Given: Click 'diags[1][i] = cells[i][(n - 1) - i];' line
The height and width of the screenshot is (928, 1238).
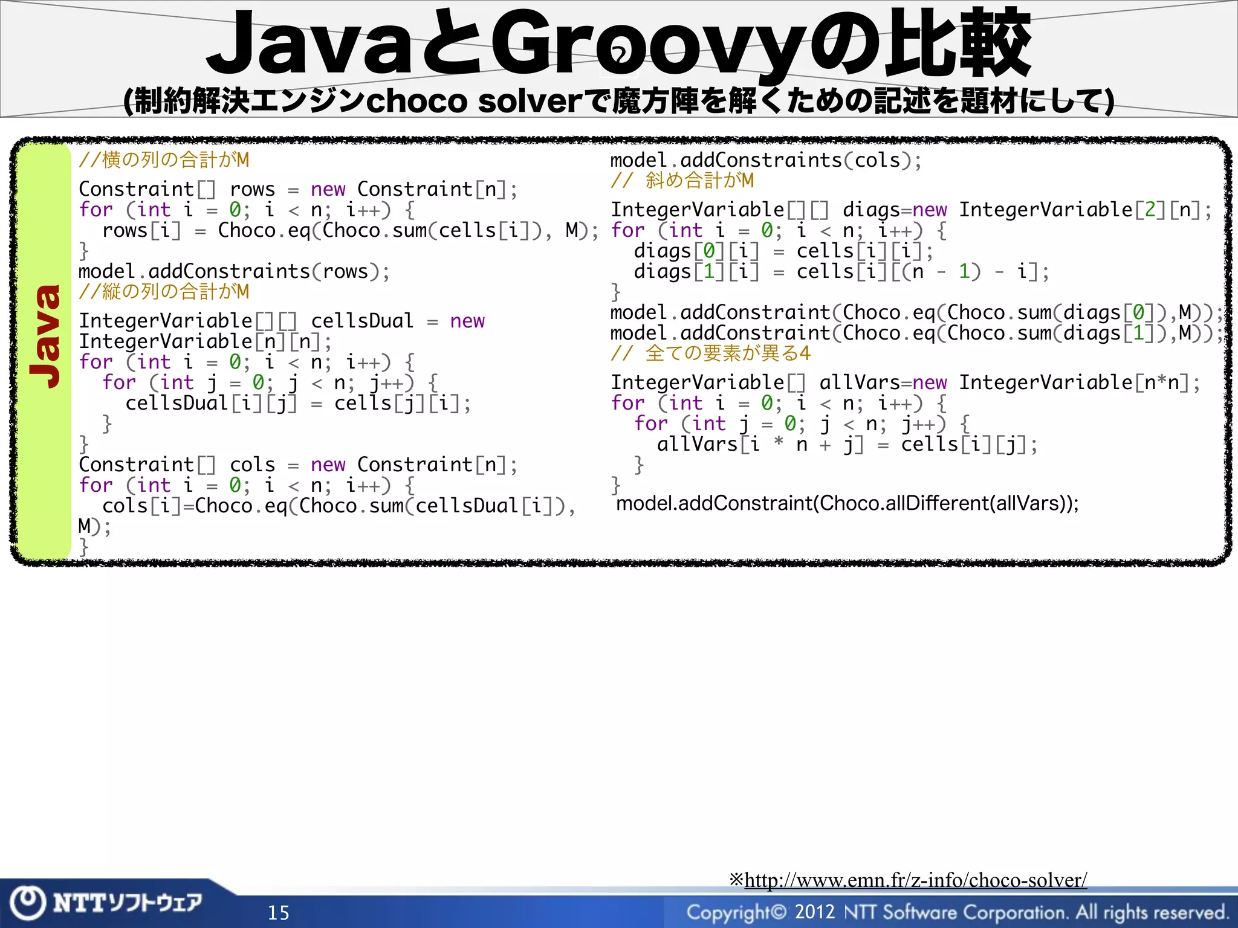Looking at the screenshot, I should pos(841,271).
